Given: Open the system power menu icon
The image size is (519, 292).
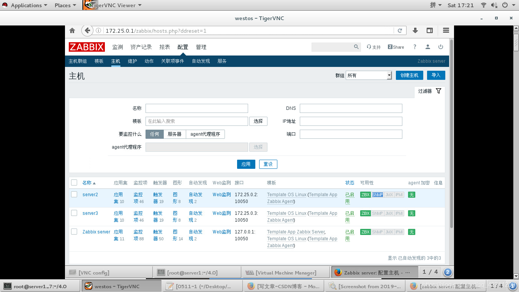Looking at the screenshot, I should point(505,5).
